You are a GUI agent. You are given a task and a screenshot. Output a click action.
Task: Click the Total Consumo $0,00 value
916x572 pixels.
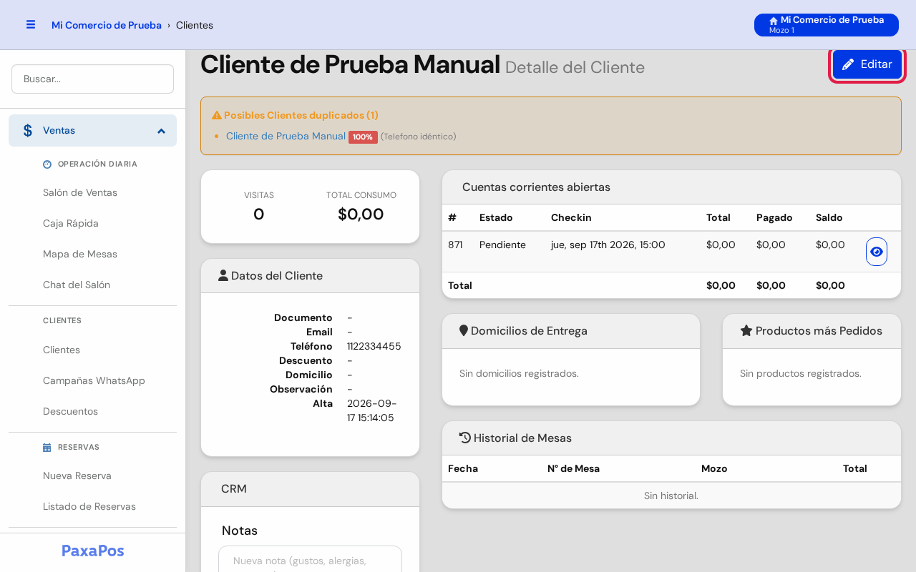(x=361, y=214)
